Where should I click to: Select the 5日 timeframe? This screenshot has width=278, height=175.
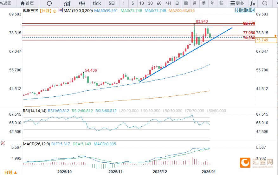(112, 3)
